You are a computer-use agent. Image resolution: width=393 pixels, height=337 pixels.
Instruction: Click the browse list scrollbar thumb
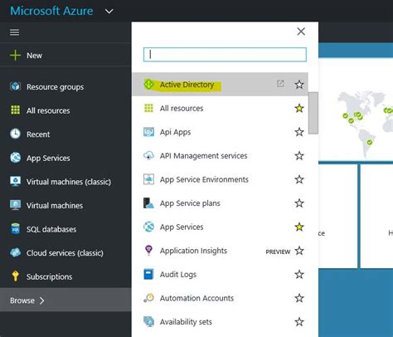coord(313,113)
